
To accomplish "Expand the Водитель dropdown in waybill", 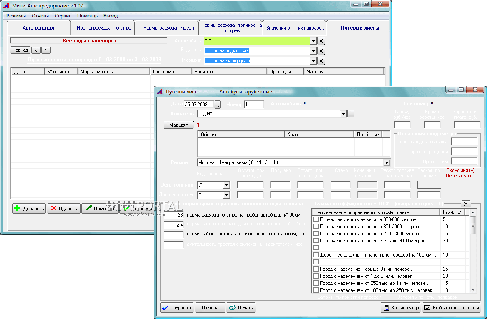I will 343,114.
